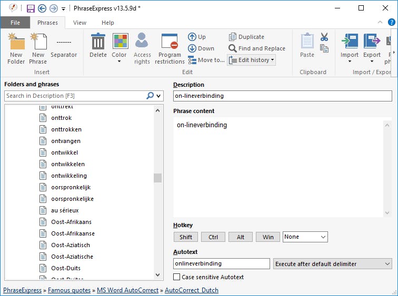The height and width of the screenshot is (296, 398).
Task: Click the Copy icon below scissors
Action: click(x=324, y=48)
